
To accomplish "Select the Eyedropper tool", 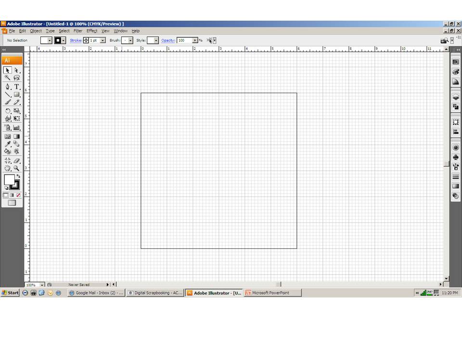I will 8,144.
